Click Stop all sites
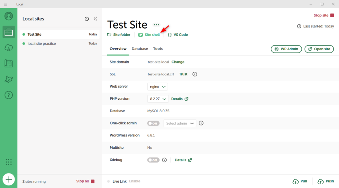Screen dimensions: 339x188 click(x=85, y=181)
